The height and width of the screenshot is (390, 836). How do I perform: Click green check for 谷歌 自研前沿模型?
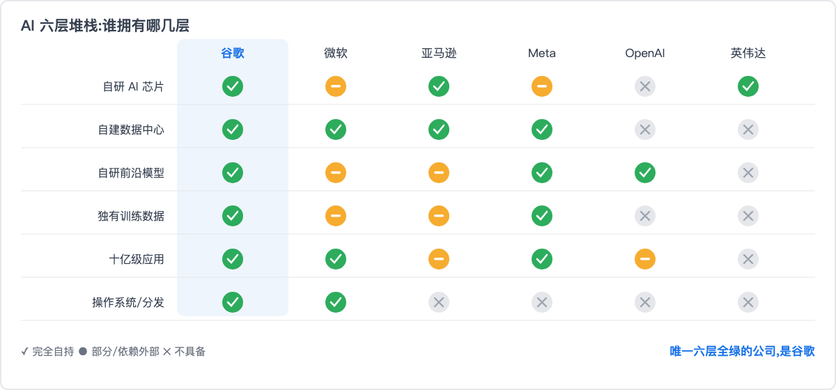233,173
